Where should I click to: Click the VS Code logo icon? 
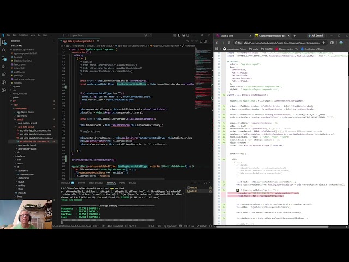tap(3, 35)
